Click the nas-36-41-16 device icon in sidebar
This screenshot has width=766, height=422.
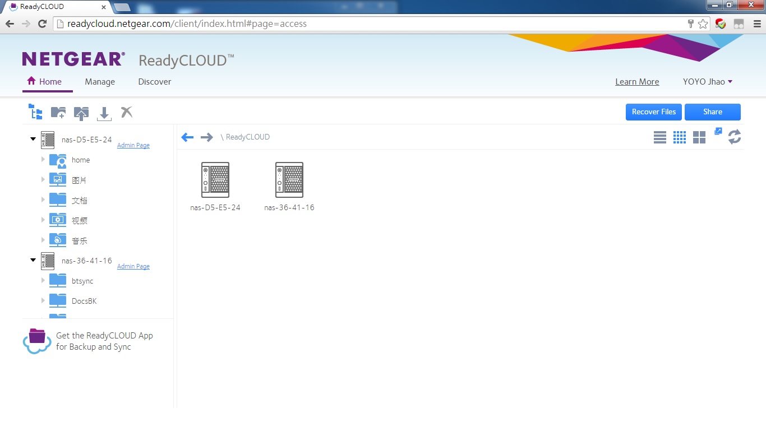tap(48, 261)
